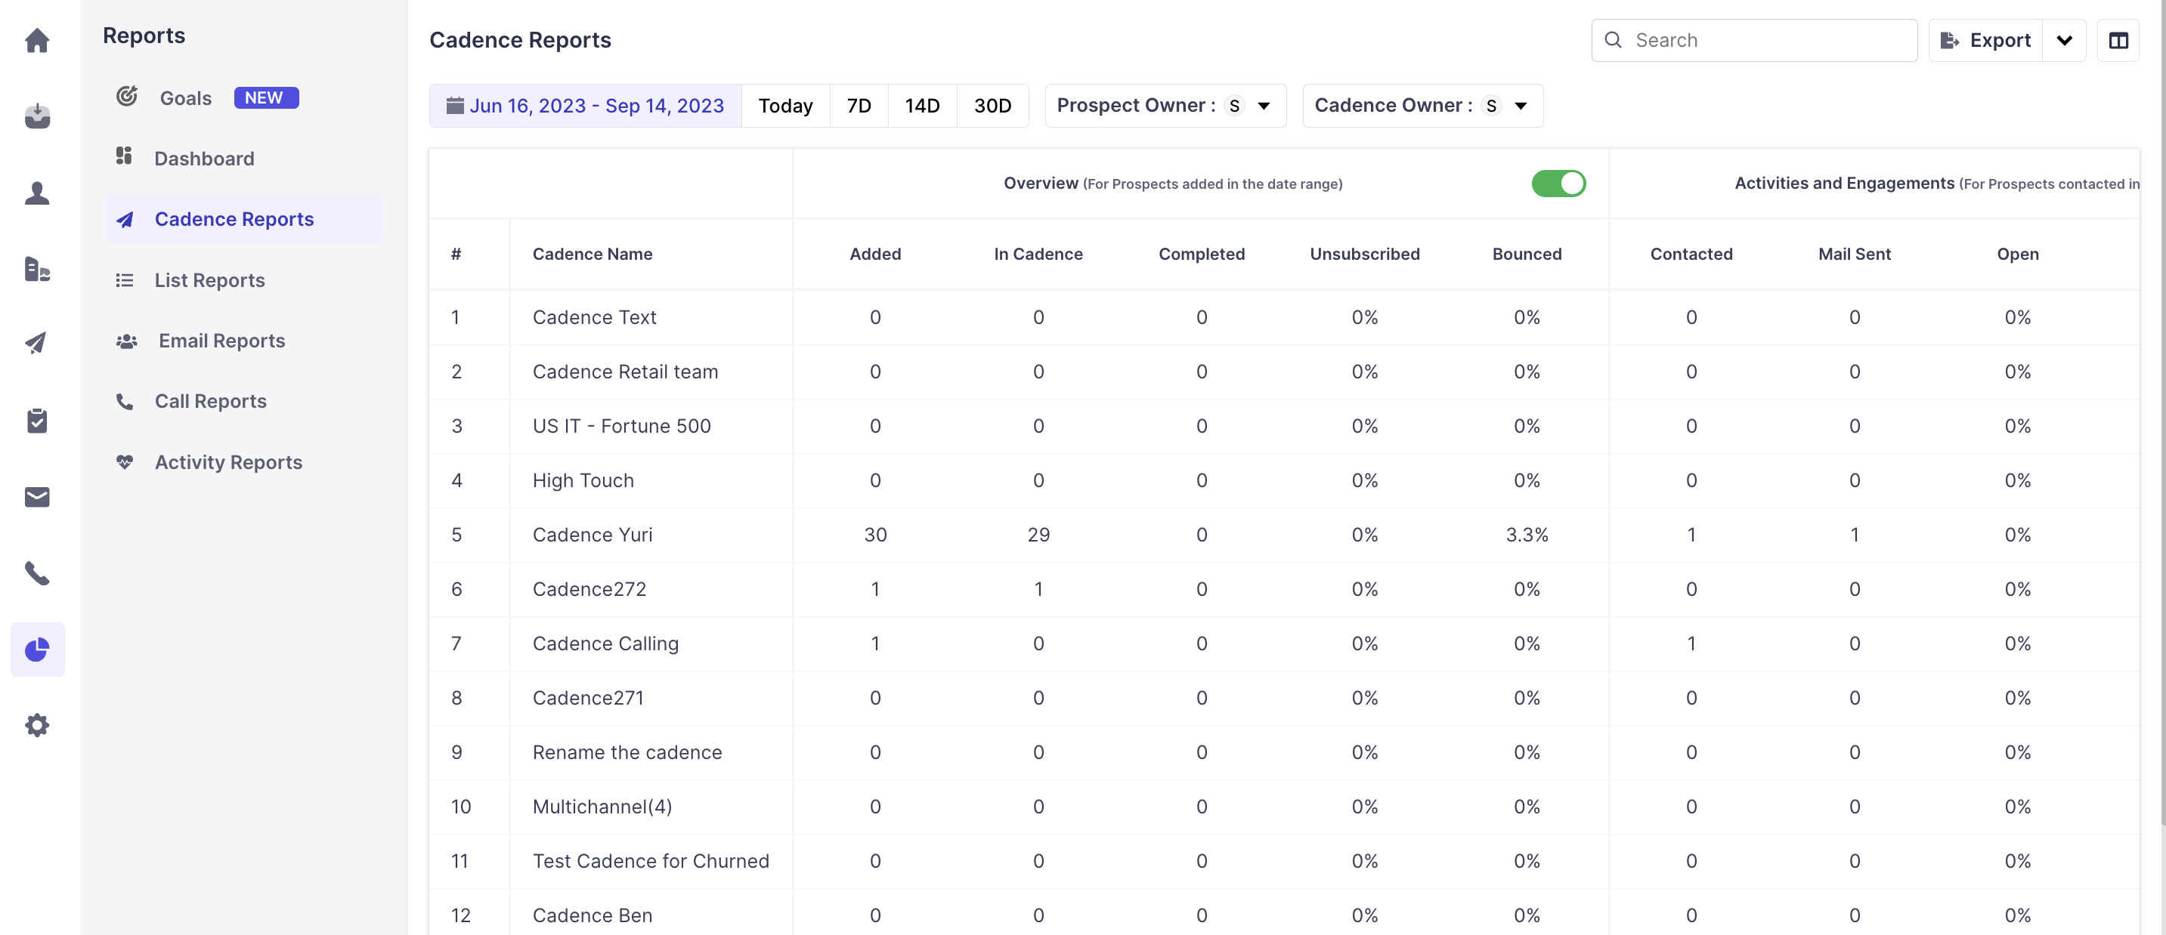Go to Activity Reports menu item
Screen dimensions: 2166x935
228,462
